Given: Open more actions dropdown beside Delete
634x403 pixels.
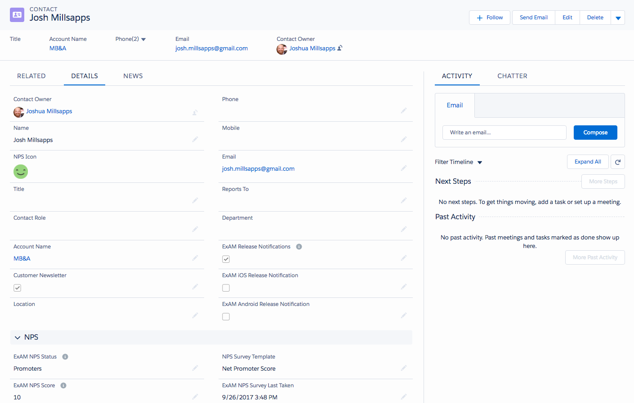Looking at the screenshot, I should tap(618, 18).
